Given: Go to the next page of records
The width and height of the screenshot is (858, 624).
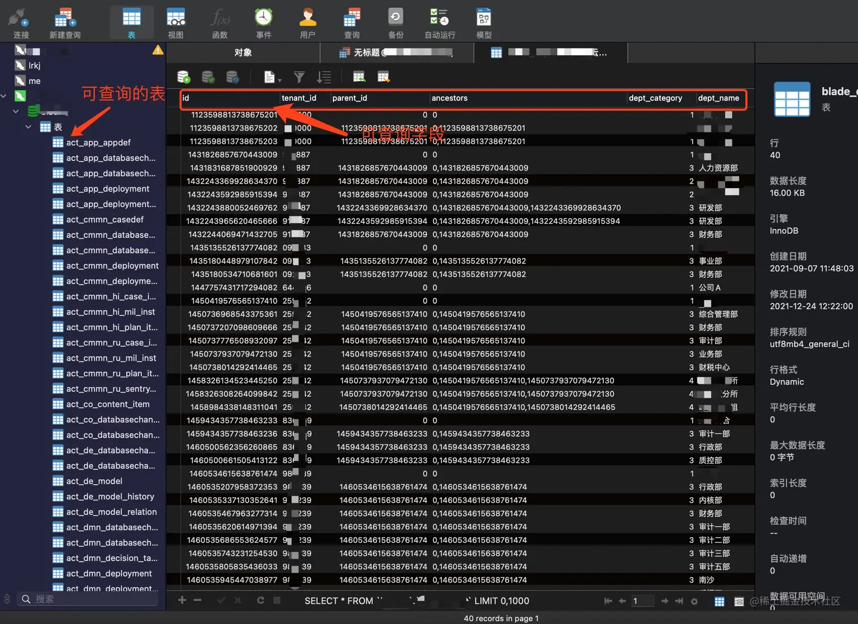Looking at the screenshot, I should 664,601.
